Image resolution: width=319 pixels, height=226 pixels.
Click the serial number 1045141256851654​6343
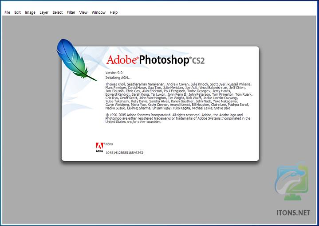(124, 152)
